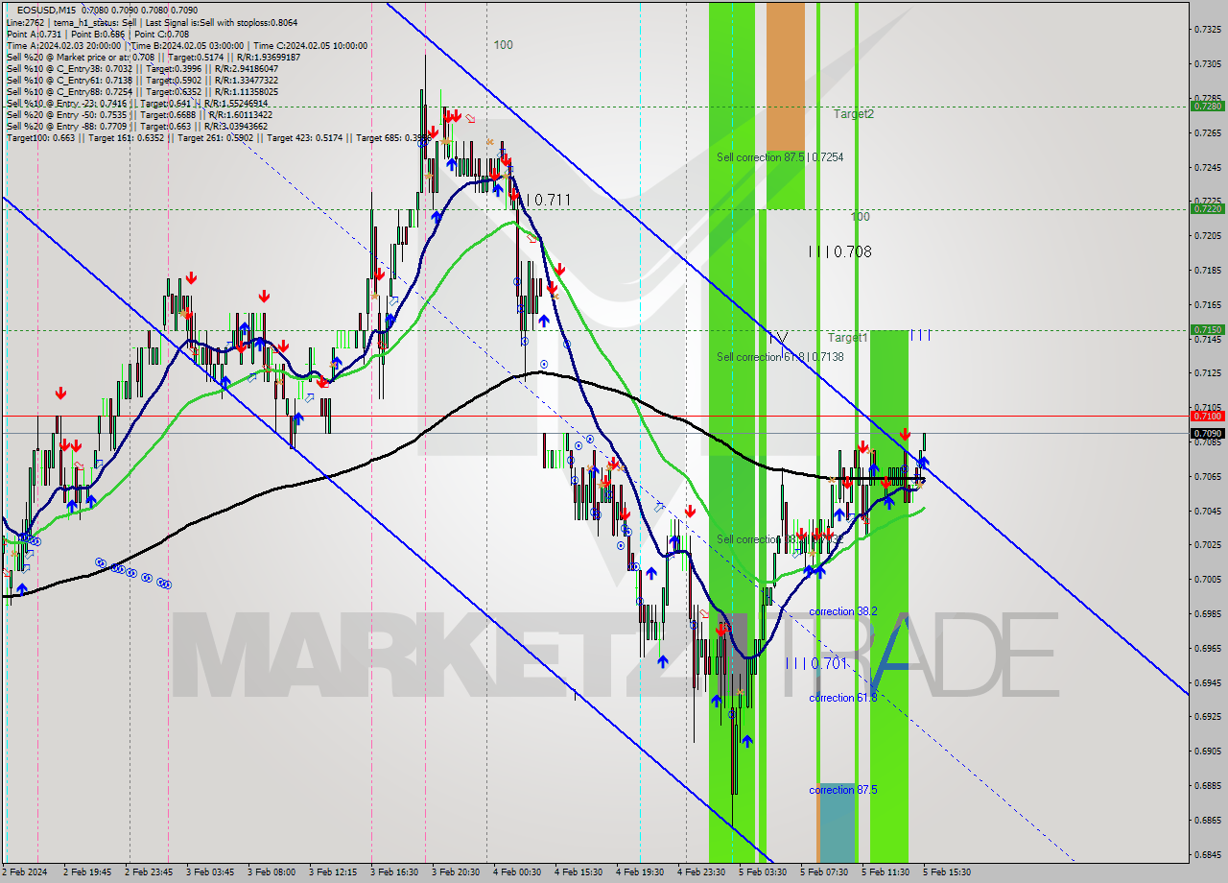This screenshot has height=883, width=1228.
Task: Click the green 0.7150 price tag
Action: (x=1207, y=329)
